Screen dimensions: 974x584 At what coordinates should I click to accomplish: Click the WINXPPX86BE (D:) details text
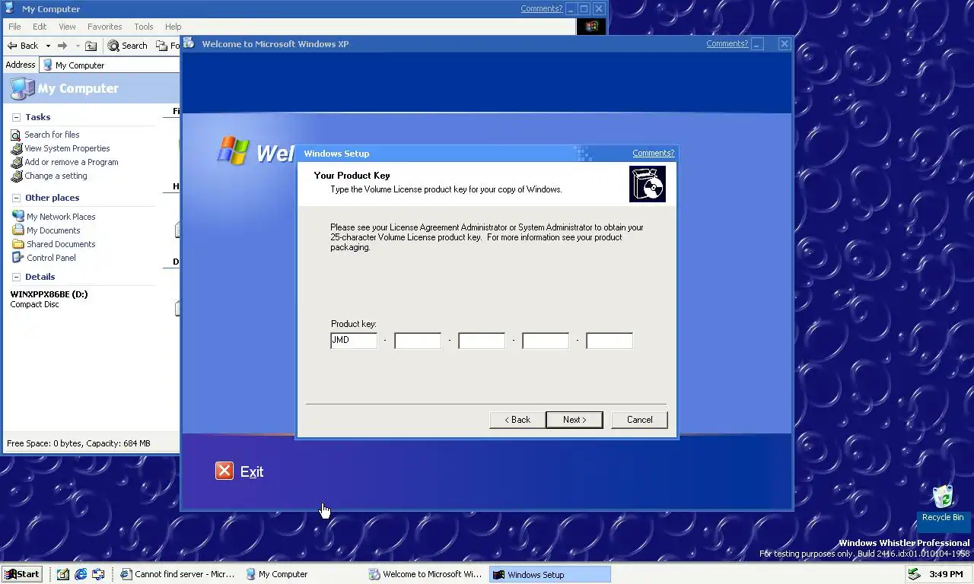[49, 294]
